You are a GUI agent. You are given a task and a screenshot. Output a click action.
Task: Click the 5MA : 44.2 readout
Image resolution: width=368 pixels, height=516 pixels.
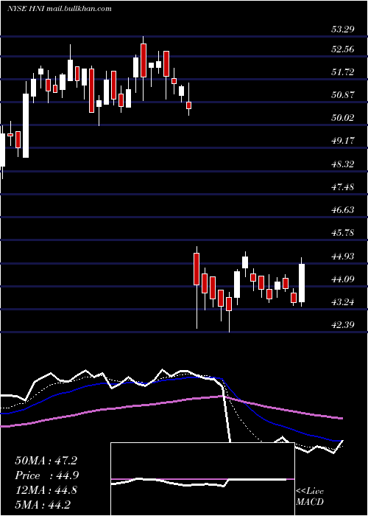click(x=43, y=505)
